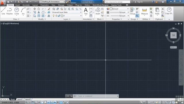
Task: Click the N compass direction on ViewCube
Action: tap(173, 28)
